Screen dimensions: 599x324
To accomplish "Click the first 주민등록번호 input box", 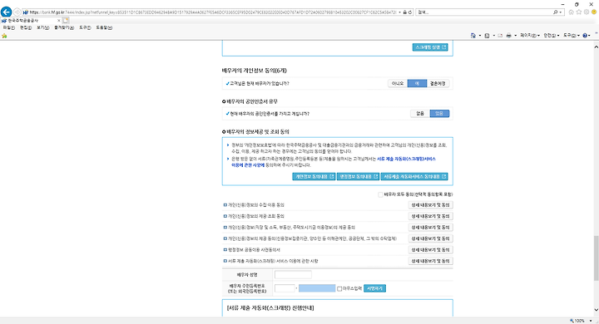I will coord(285,288).
